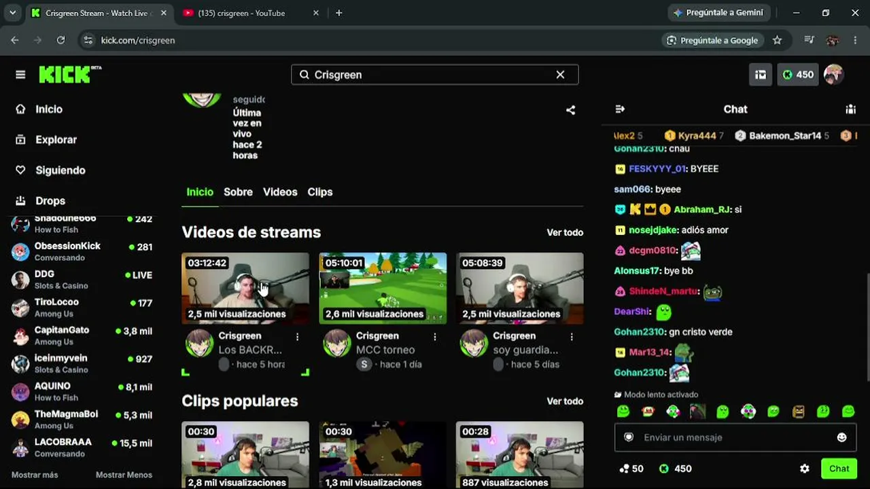Viewport: 870px width, 489px height.
Task: Focus the Crisgreen search field
Action: [x=434, y=75]
